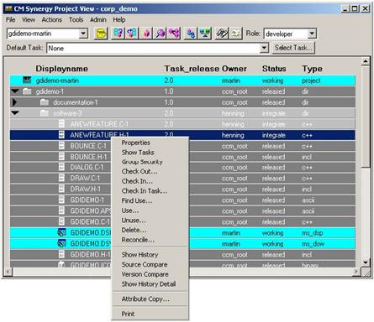Click the folder icon of gdidemo-1
Image resolution: width=374 pixels, height=322 pixels.
coord(27,91)
